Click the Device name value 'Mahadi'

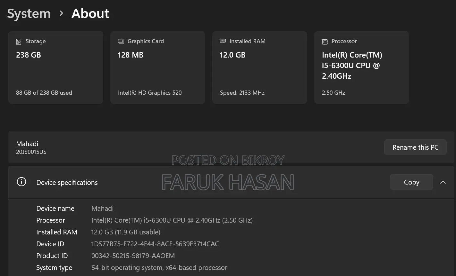click(103, 209)
